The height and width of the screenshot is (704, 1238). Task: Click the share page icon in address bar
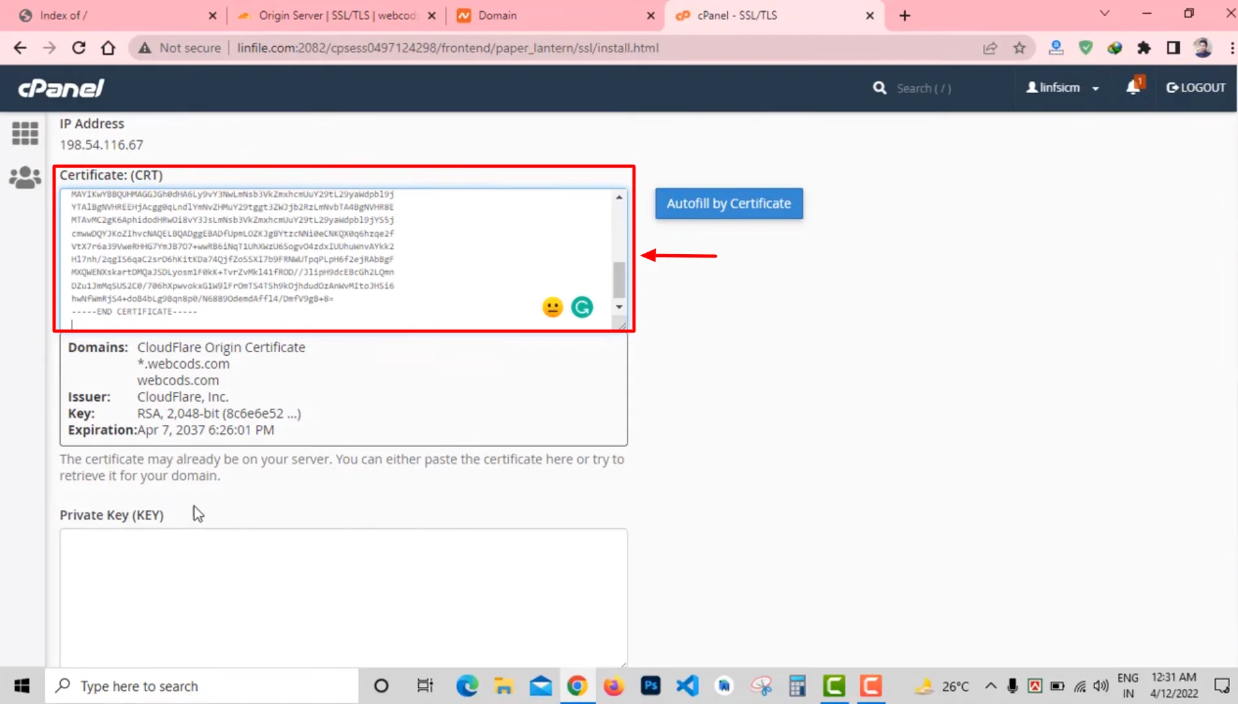[x=990, y=48]
